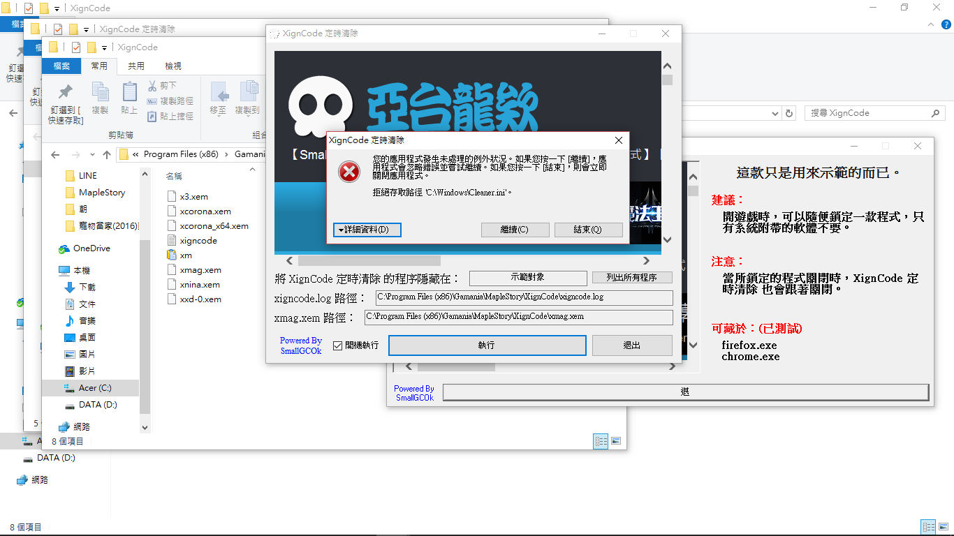The image size is (954, 536).
Task: Toggle 開機執行 startup checkbox
Action: (338, 345)
